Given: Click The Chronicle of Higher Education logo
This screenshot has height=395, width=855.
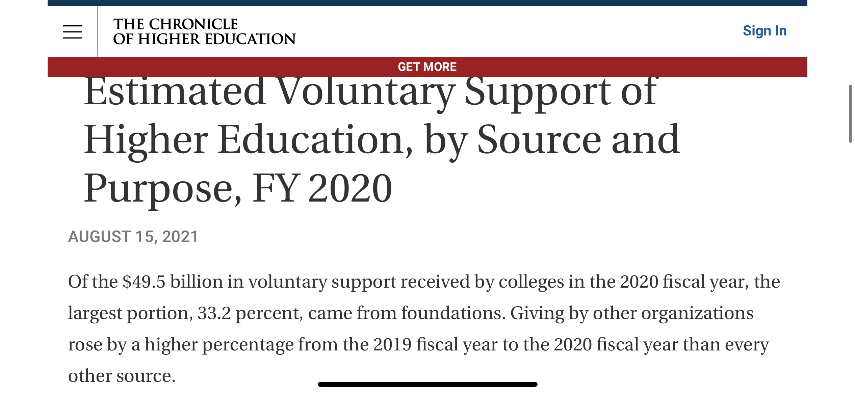Looking at the screenshot, I should pos(204,31).
